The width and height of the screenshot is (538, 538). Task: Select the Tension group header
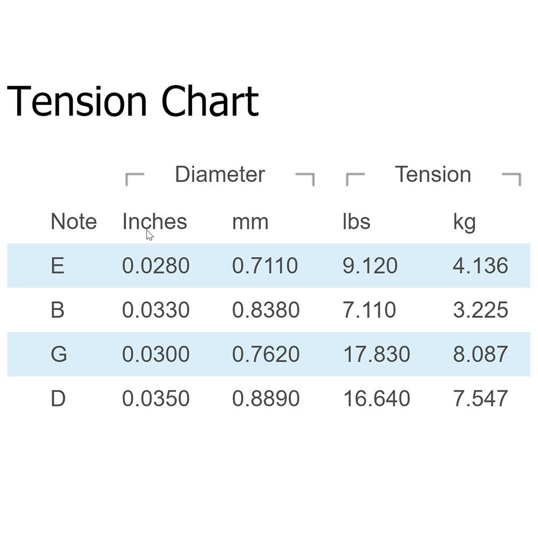tap(433, 174)
